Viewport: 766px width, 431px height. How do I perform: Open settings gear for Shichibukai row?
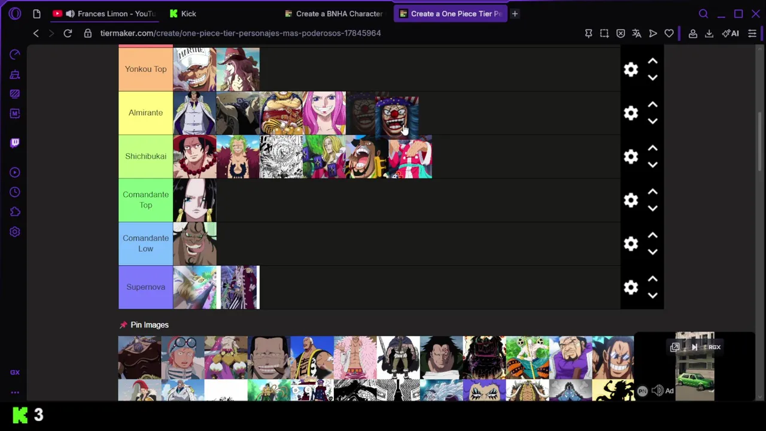pyautogui.click(x=631, y=156)
